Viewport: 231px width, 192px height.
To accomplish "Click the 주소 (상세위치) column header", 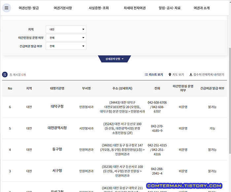I will [x=122, y=88].
